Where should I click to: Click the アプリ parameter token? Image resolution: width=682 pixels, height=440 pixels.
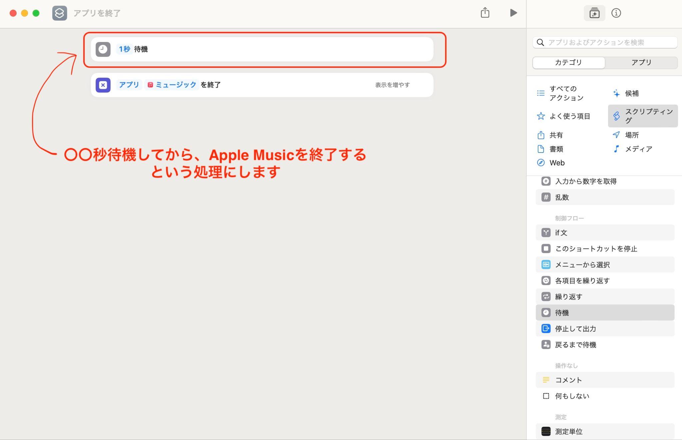[129, 85]
